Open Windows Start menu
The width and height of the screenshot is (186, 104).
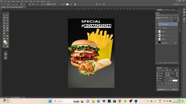[50, 101]
